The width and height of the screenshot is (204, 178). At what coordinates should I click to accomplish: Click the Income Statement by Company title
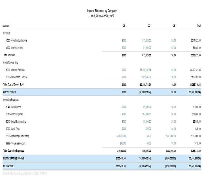pos(102,11)
